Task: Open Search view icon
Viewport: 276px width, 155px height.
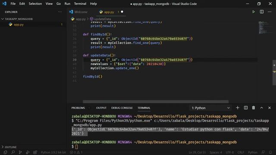Action: click(x=13, y=152)
